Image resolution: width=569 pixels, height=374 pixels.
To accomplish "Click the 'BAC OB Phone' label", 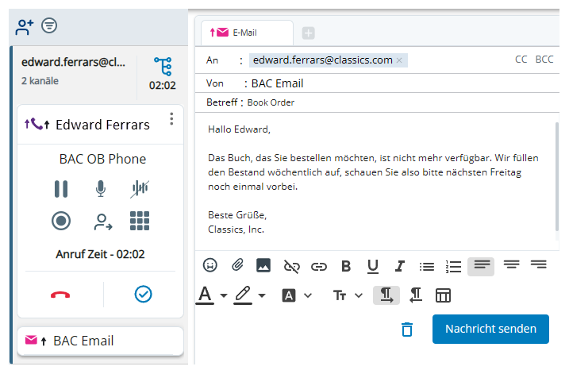I will coord(102,159).
